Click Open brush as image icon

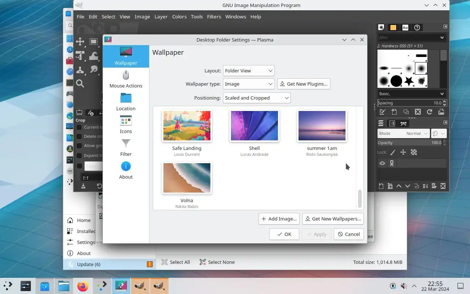pyautogui.click(x=441, y=112)
